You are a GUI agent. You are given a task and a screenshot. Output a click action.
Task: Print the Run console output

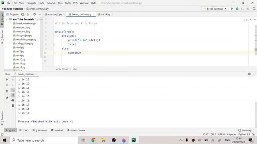tap(13, 100)
